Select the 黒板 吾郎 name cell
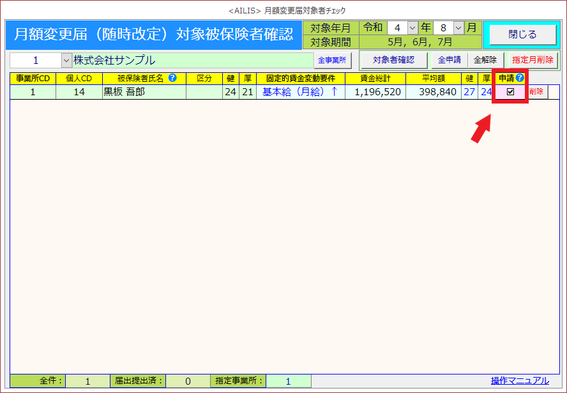 pyautogui.click(x=144, y=92)
